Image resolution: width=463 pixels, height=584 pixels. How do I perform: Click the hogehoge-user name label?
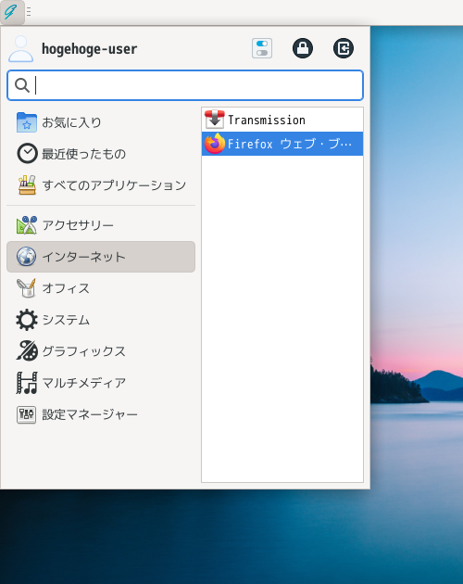click(x=89, y=49)
